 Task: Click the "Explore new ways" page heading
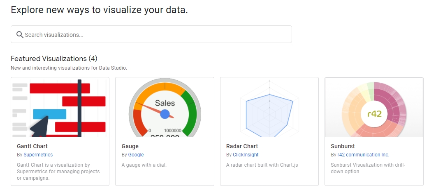click(99, 10)
